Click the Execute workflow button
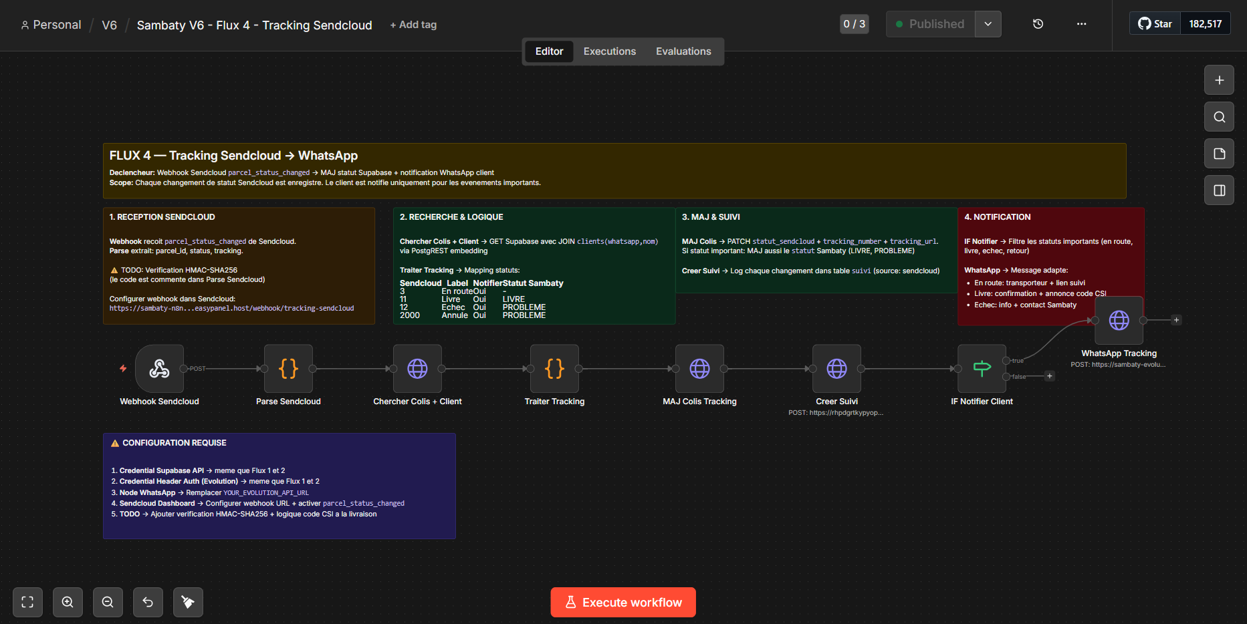The width and height of the screenshot is (1247, 624). click(623, 602)
